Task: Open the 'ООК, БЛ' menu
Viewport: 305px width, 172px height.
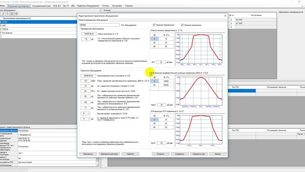Action: [x=57, y=6]
